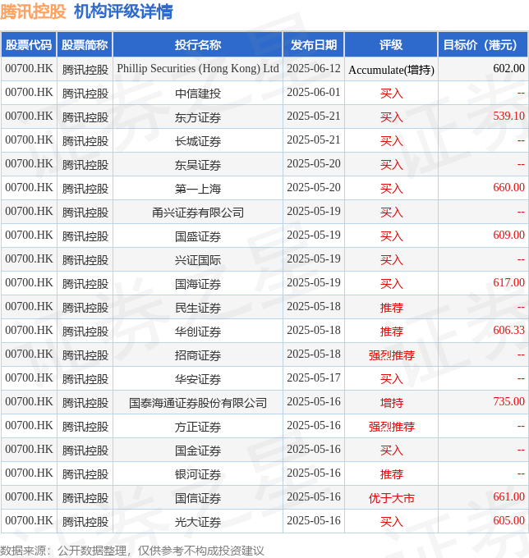Click 买入 rating in 国金证券 row
Image resolution: width=529 pixels, height=558 pixels.
click(391, 451)
